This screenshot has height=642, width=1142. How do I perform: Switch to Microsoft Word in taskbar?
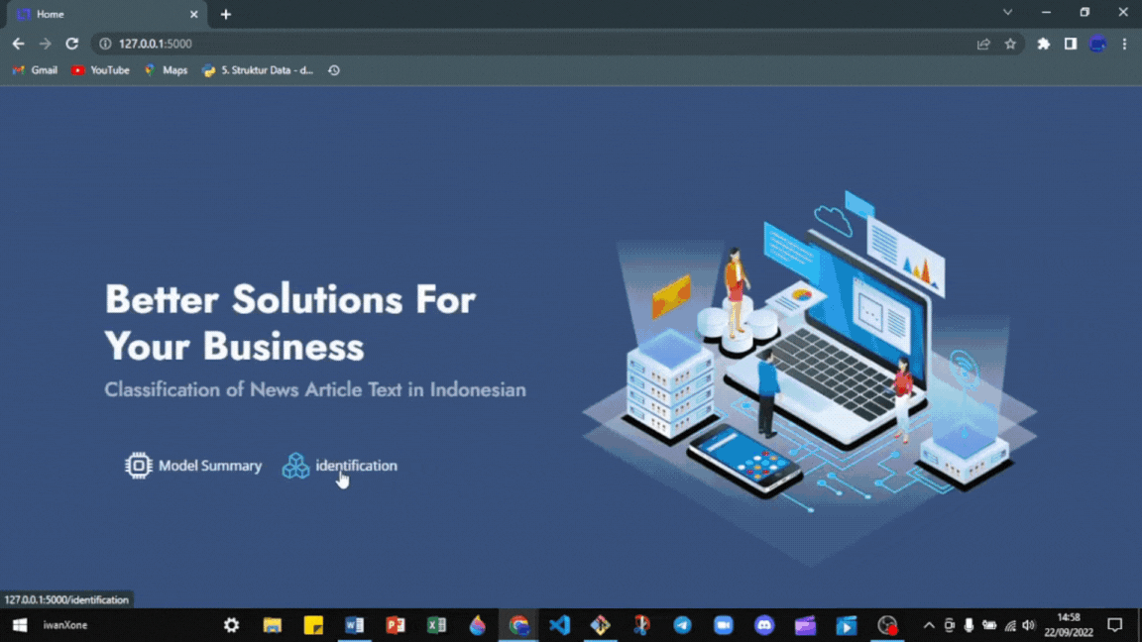coord(355,625)
